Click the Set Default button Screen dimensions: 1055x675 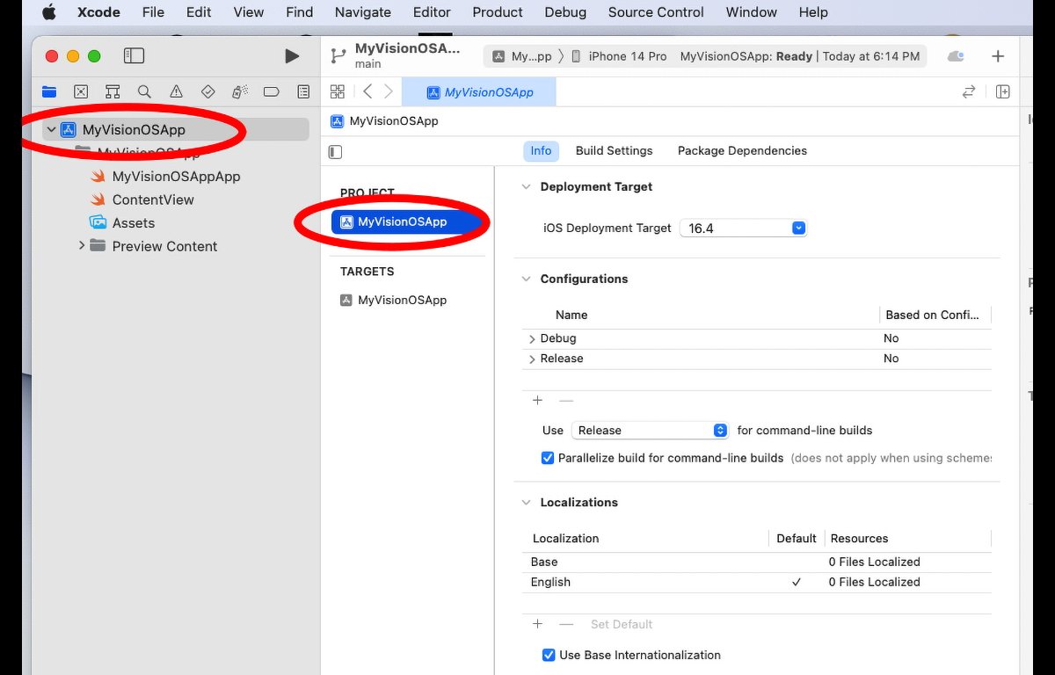pyautogui.click(x=622, y=624)
